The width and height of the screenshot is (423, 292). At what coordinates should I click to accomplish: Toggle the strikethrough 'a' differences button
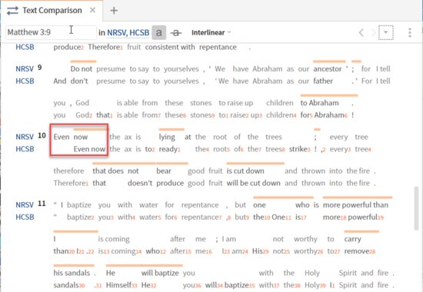point(176,33)
